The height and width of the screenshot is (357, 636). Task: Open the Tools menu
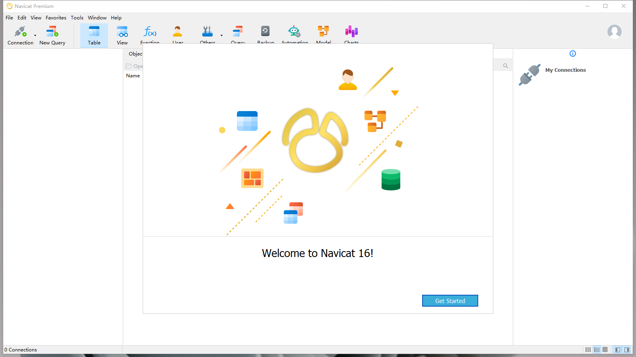click(77, 18)
